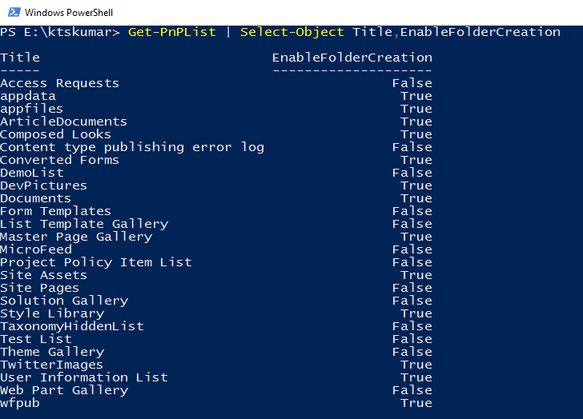Image resolution: width=583 pixels, height=419 pixels.
Task: Click the Project Policy Item List entry
Action: coord(96,263)
